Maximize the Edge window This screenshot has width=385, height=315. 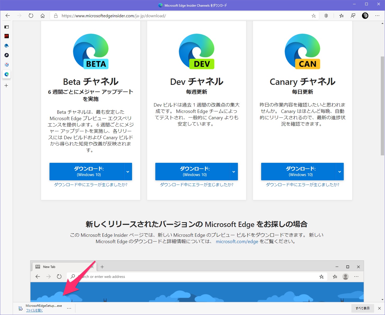(366, 4)
